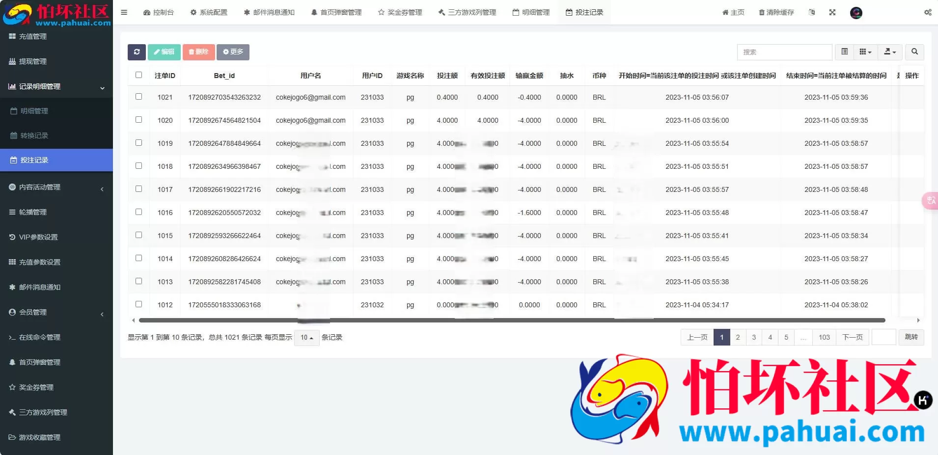The width and height of the screenshot is (938, 455).
Task: Toggle fullscreen with the arrows icon top right
Action: pos(832,12)
